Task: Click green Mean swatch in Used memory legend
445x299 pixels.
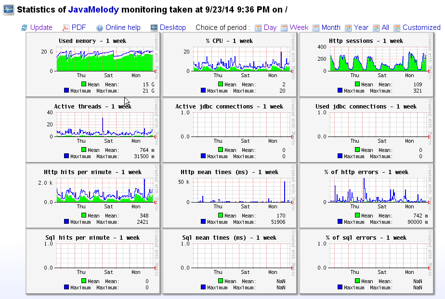Action: 84,84
